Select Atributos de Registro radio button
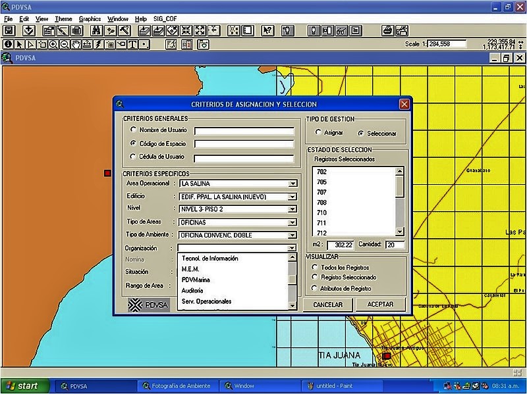Image resolution: width=527 pixels, height=394 pixels. coord(315,288)
